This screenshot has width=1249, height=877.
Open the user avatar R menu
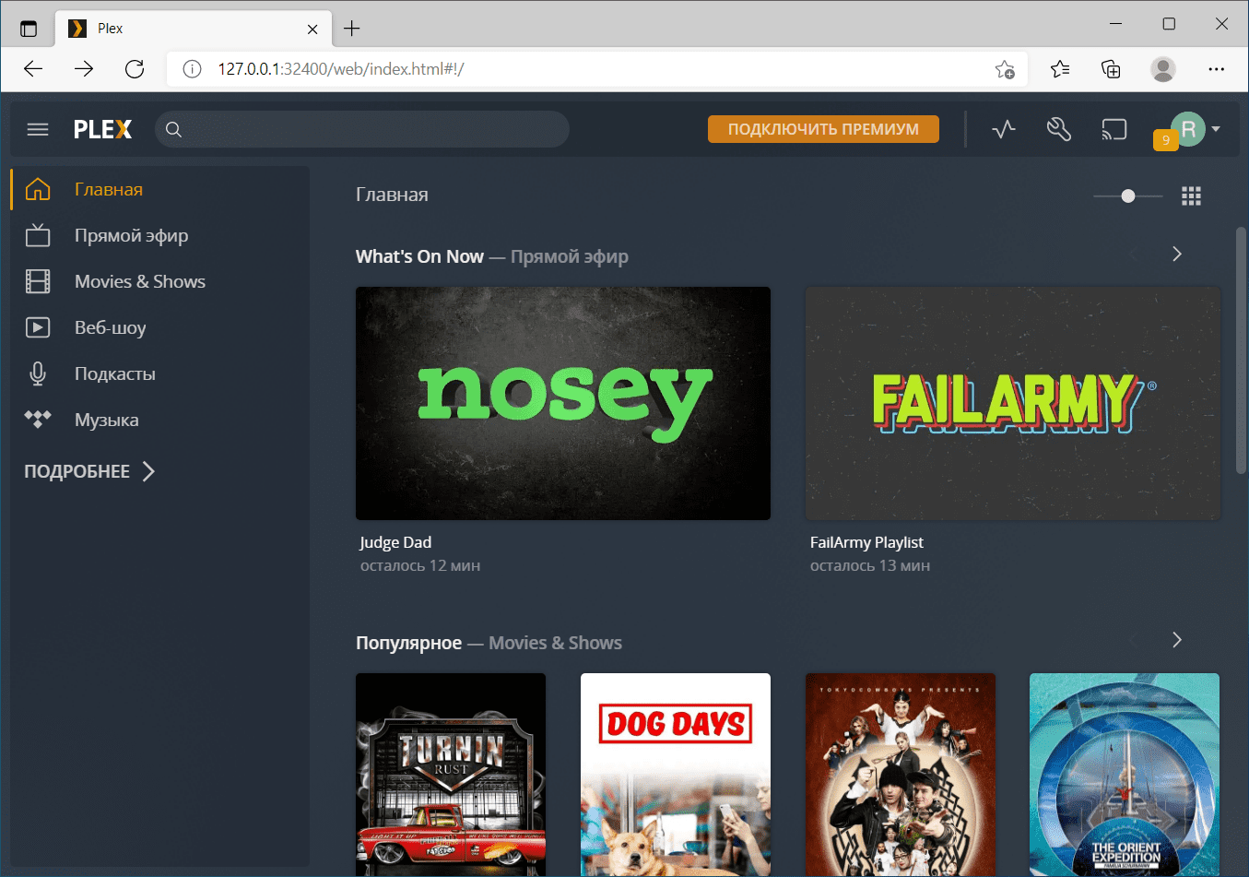(1188, 129)
